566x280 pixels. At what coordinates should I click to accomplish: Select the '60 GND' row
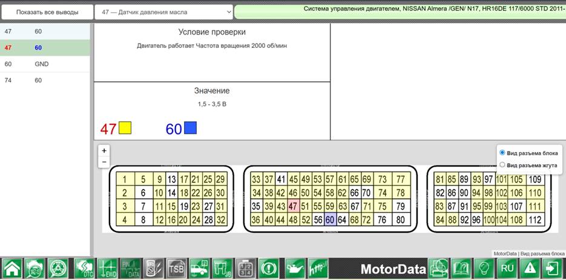[45, 64]
